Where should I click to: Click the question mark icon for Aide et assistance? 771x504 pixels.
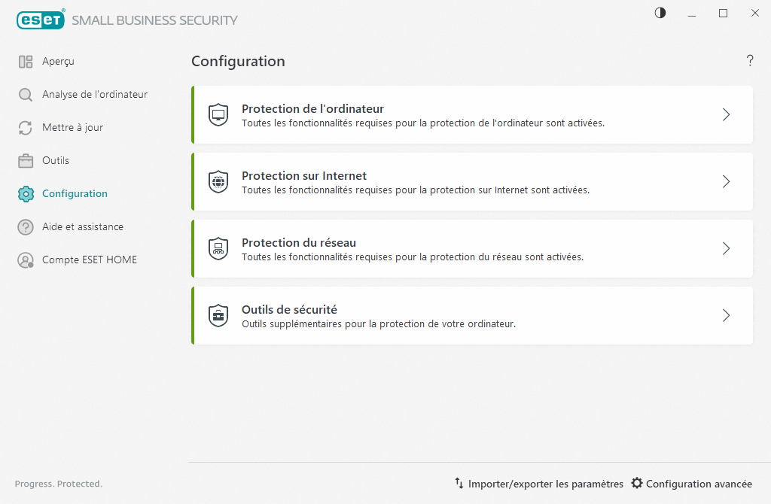[x=26, y=227]
